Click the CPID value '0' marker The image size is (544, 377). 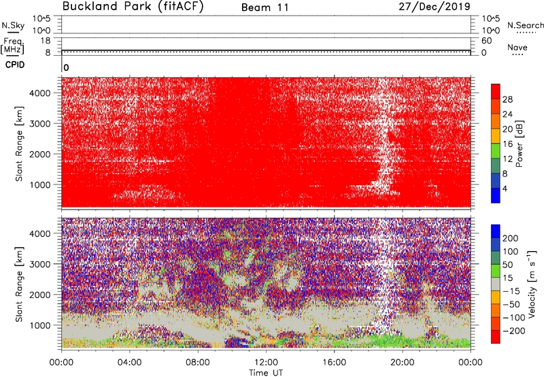(x=66, y=67)
